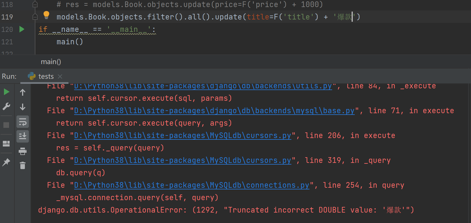
Task: Click the yellow lightbulb intention icon
Action: [x=46, y=15]
